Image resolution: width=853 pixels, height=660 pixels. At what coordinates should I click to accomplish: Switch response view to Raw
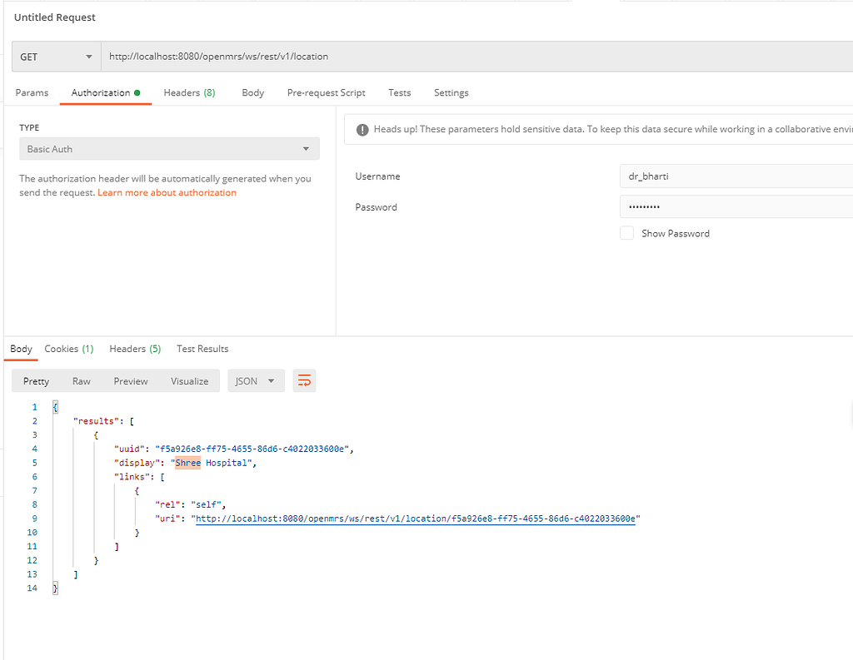[82, 381]
